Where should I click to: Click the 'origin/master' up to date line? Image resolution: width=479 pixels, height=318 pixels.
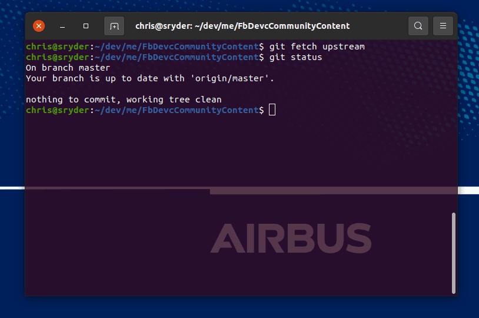[150, 78]
